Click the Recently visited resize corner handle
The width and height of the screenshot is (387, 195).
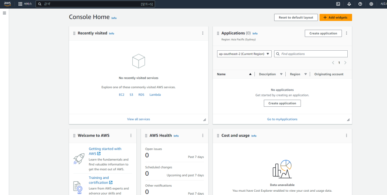[205, 120]
